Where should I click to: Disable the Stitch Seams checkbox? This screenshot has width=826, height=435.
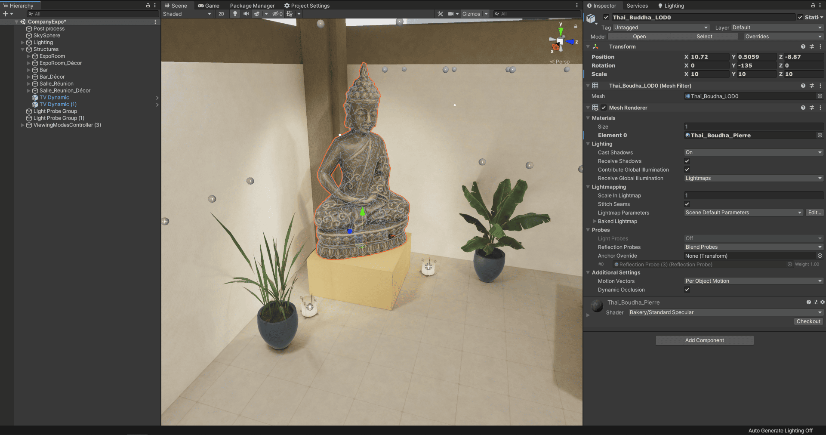tap(687, 204)
